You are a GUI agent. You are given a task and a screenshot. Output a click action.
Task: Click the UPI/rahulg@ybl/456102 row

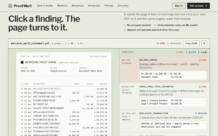(64, 112)
